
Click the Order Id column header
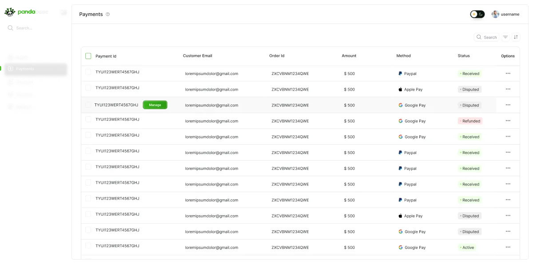click(277, 56)
